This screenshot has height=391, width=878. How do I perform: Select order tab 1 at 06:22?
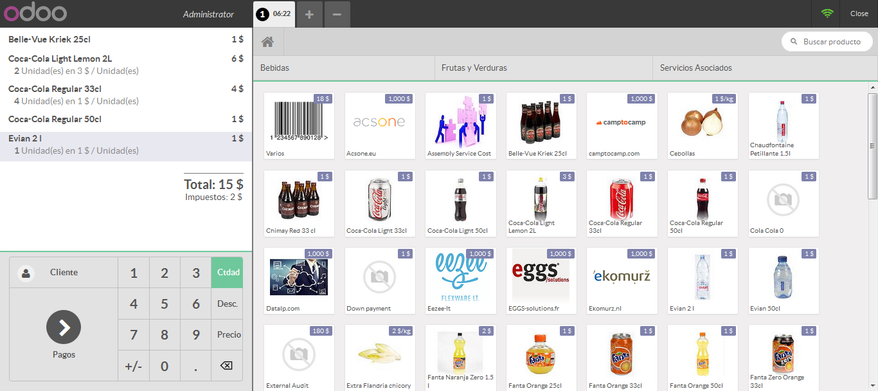pos(274,14)
